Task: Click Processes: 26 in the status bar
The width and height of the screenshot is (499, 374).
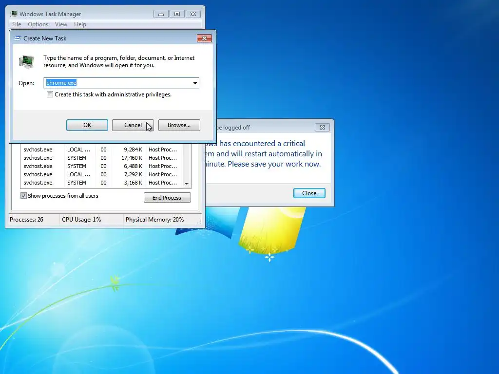Action: point(27,220)
